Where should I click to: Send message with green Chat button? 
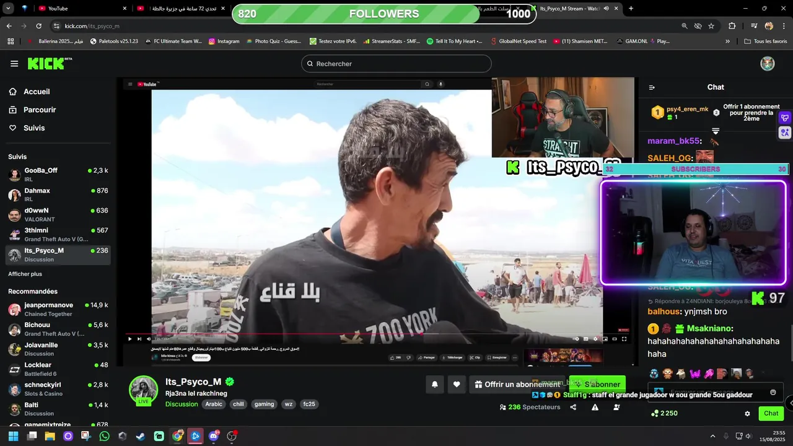click(x=771, y=414)
